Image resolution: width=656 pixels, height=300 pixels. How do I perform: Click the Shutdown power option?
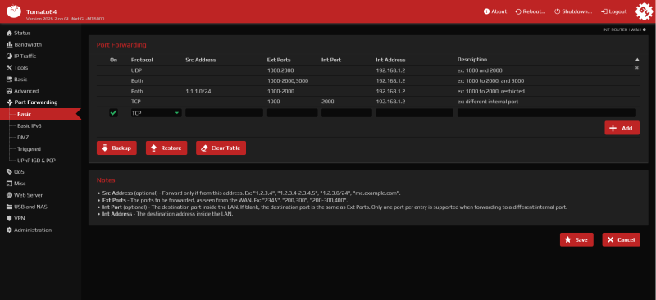573,11
